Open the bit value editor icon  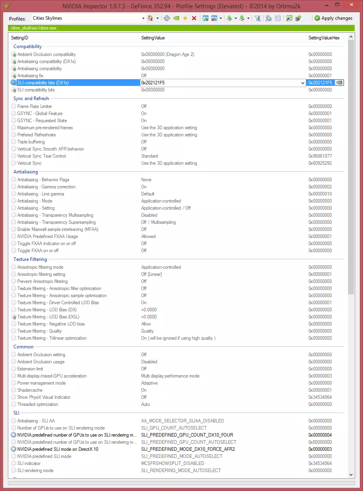point(278,18)
